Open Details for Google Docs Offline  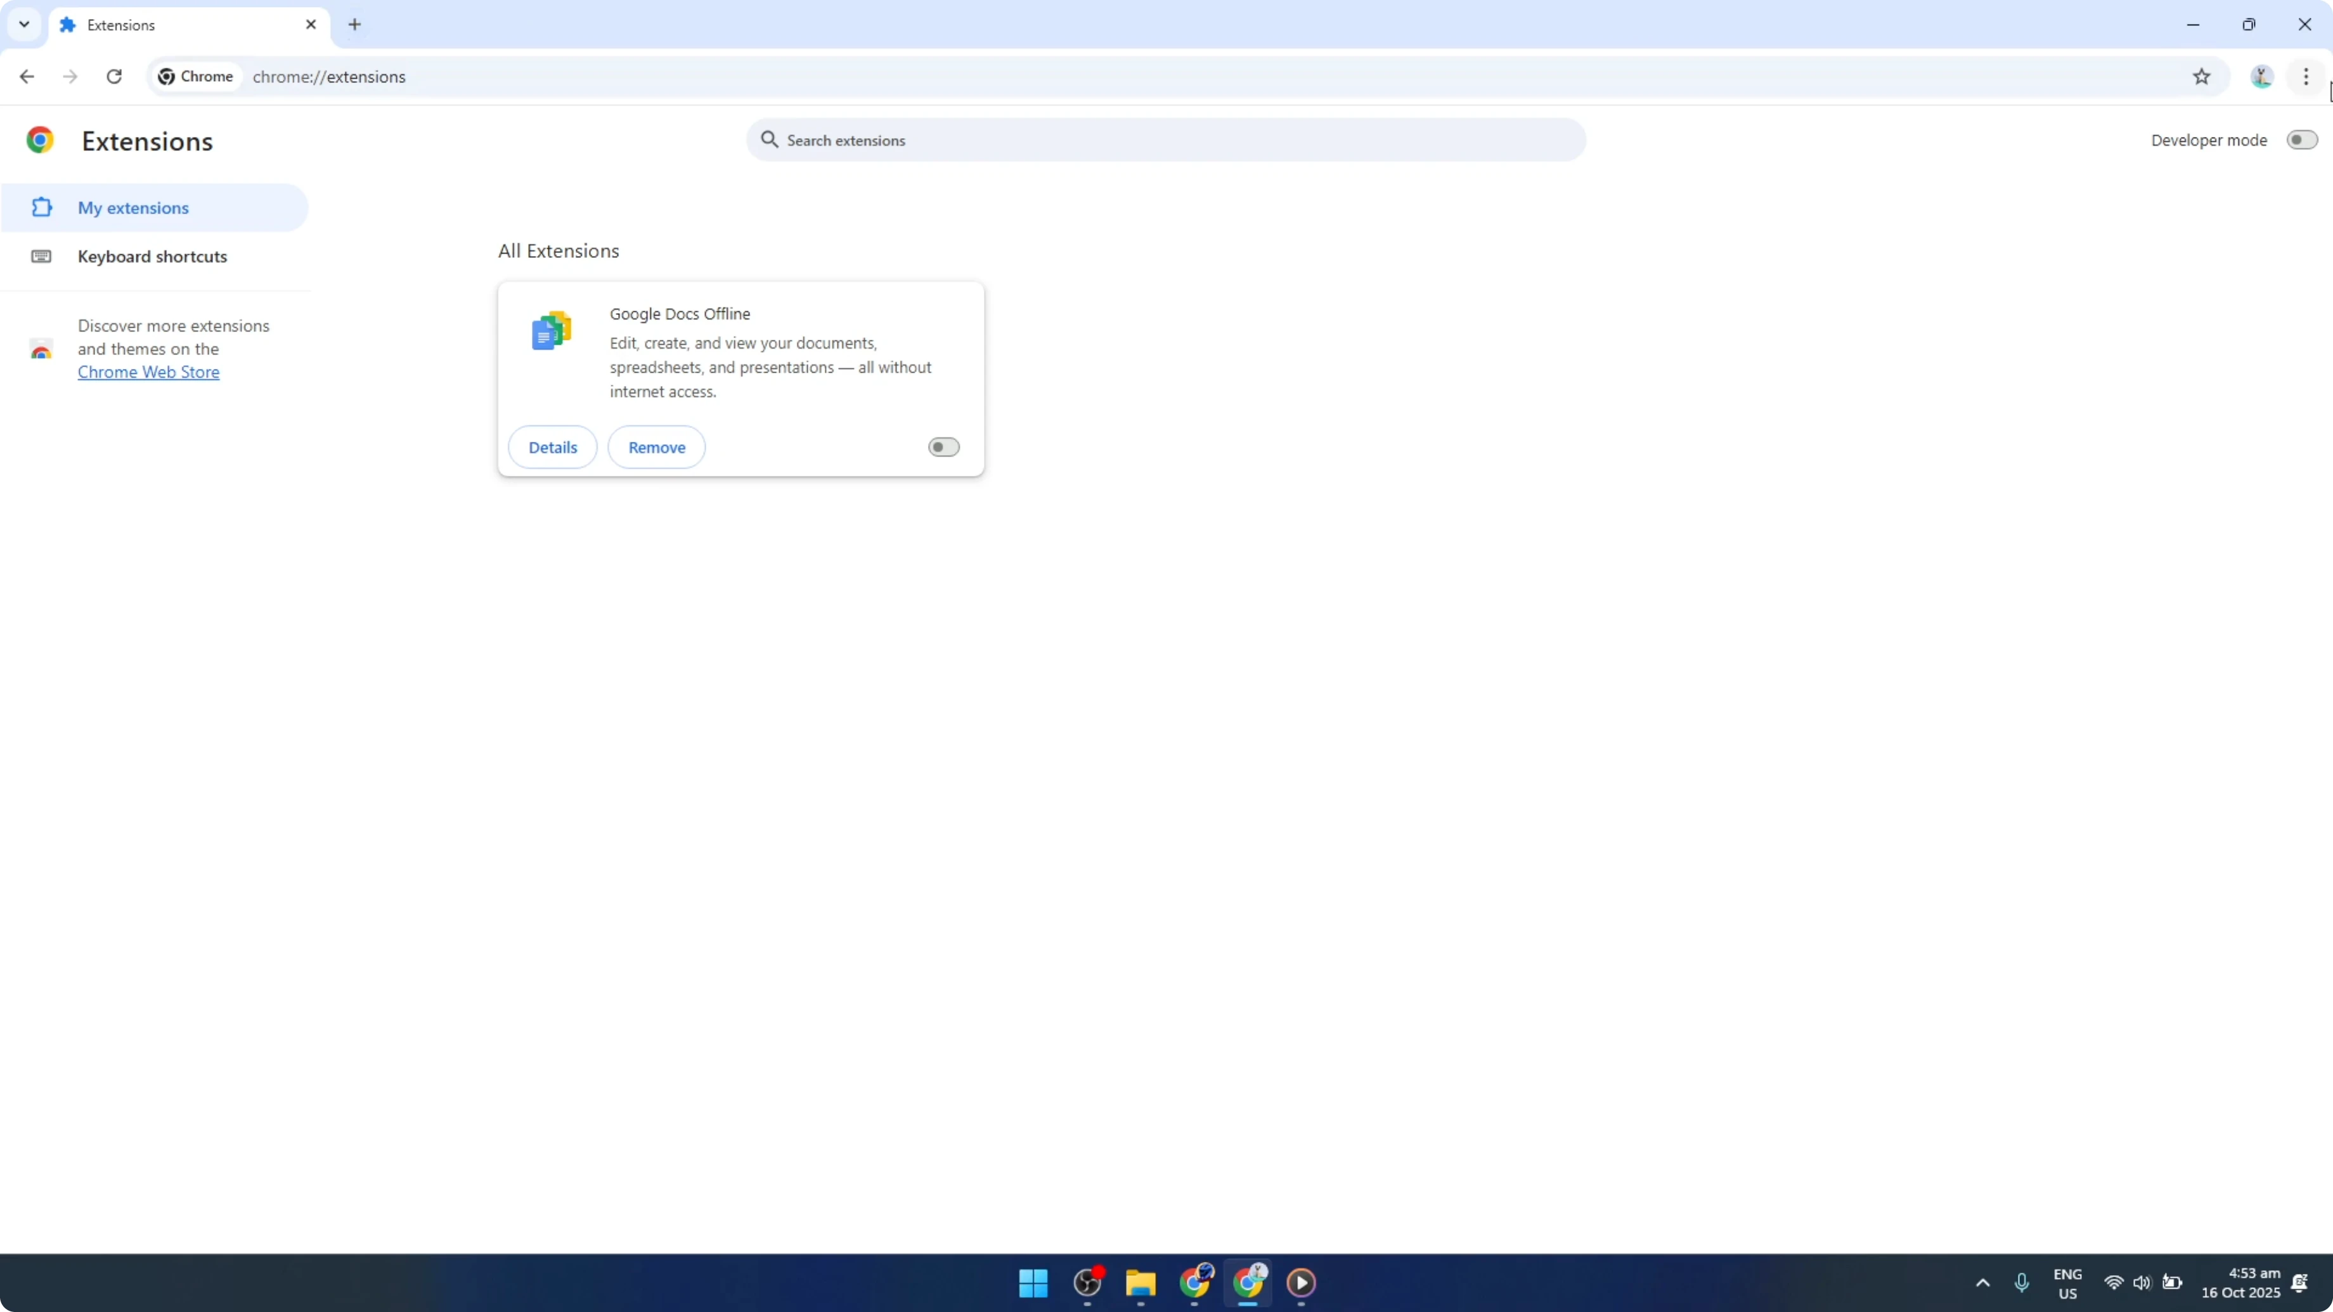(552, 446)
